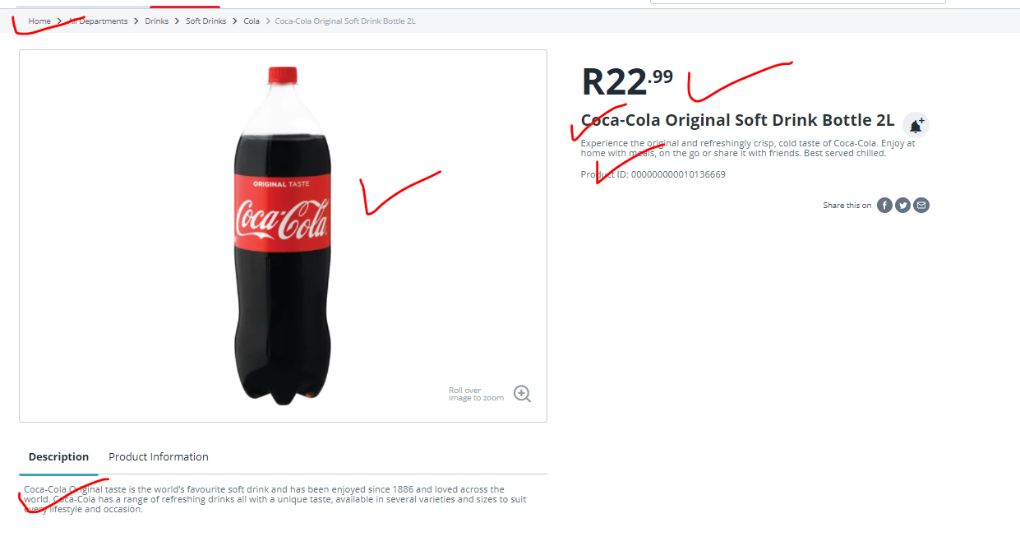Click the large product title heading

[737, 120]
